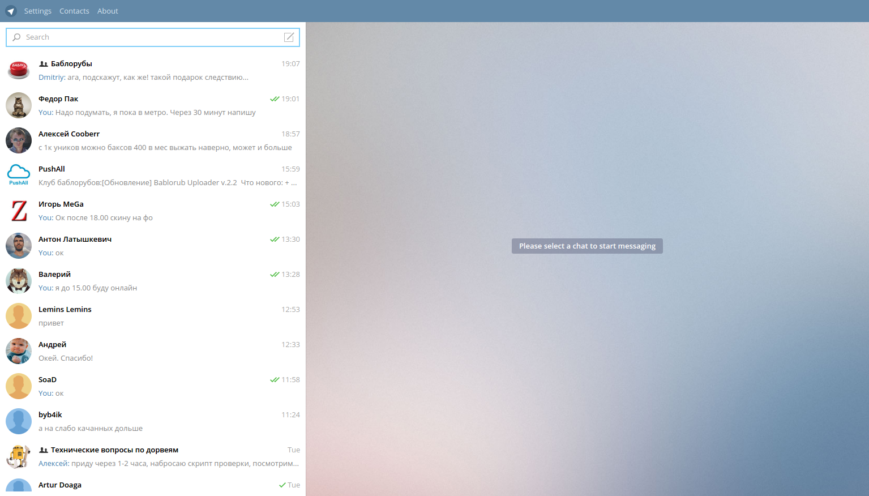Open the About menu item
The image size is (869, 496).
(x=108, y=11)
